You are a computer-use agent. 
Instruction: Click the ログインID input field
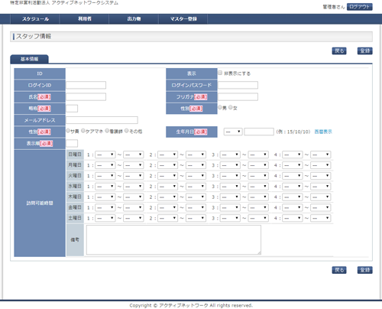pyautogui.click(x=86, y=85)
